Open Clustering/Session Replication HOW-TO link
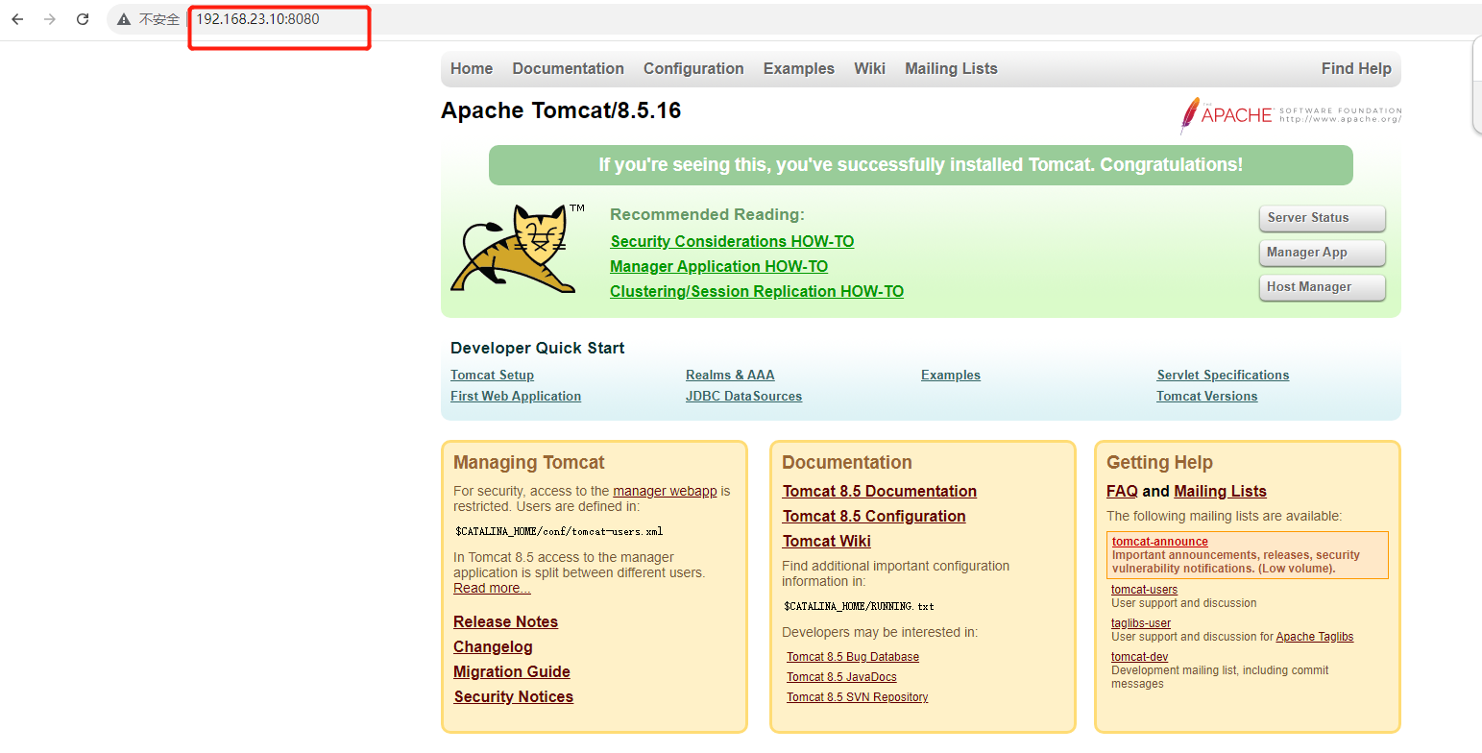The image size is (1482, 753). coord(757,292)
